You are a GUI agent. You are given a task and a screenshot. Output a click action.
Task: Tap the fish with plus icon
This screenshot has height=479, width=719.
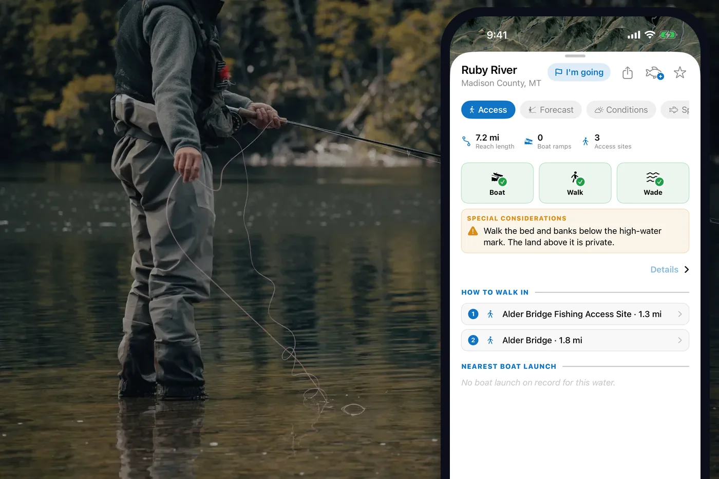coord(654,73)
